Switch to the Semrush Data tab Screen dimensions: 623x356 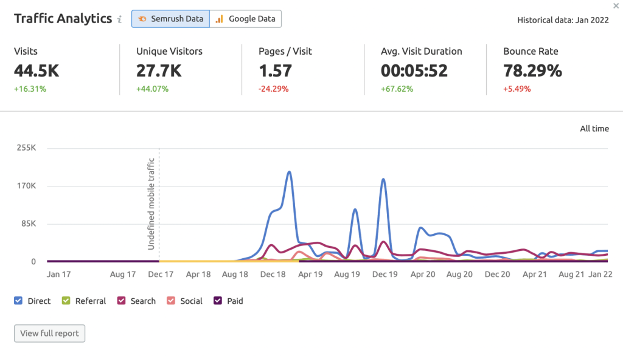(x=170, y=19)
